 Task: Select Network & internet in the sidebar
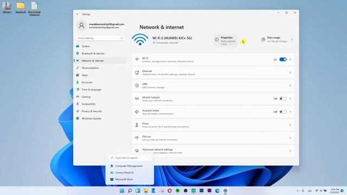pos(100,61)
